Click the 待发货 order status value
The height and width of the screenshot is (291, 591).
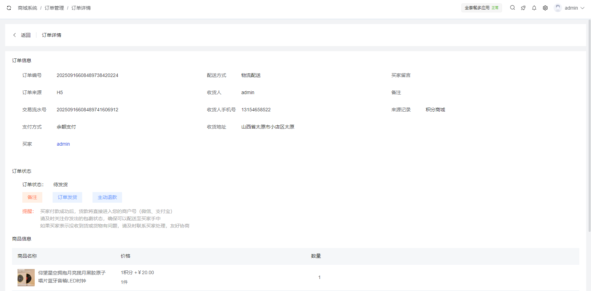click(61, 184)
